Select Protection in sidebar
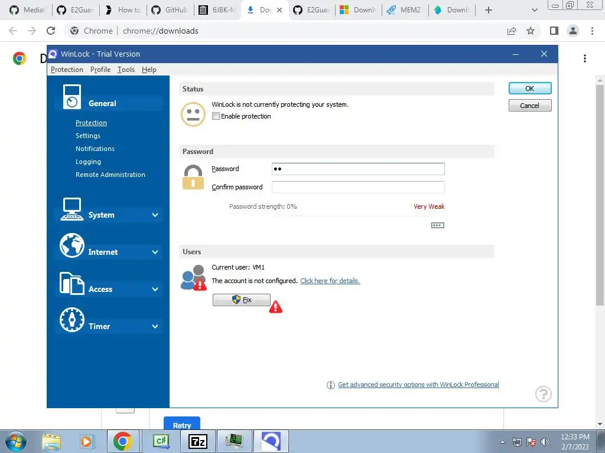Image resolution: width=605 pixels, height=453 pixels. pyautogui.click(x=91, y=123)
